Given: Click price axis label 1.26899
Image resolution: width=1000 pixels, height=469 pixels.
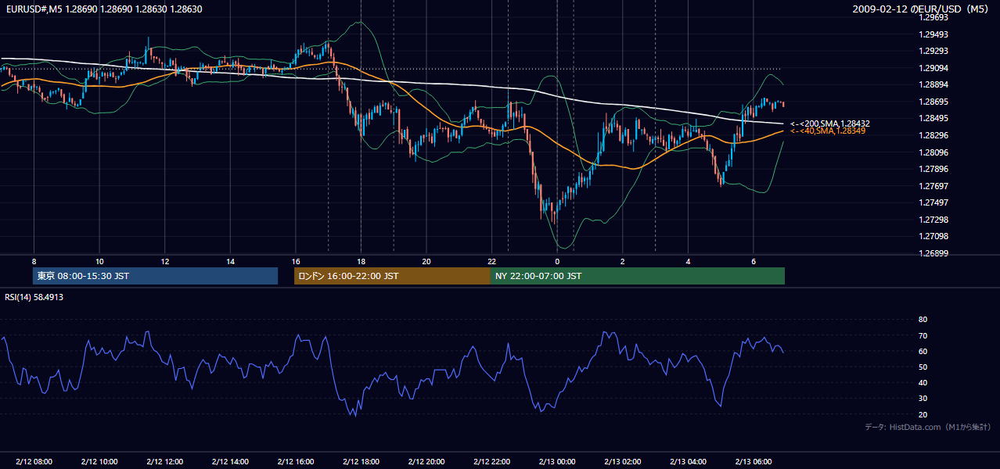Looking at the screenshot, I should pyautogui.click(x=933, y=253).
